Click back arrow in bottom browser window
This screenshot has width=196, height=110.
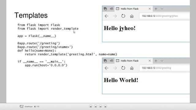(107, 68)
